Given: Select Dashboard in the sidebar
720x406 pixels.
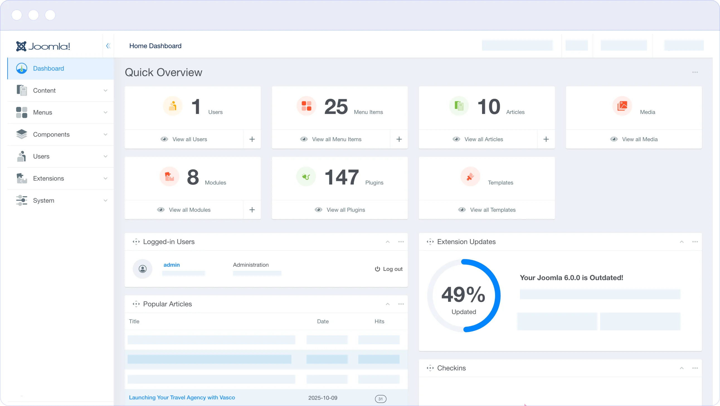Looking at the screenshot, I should [48, 68].
